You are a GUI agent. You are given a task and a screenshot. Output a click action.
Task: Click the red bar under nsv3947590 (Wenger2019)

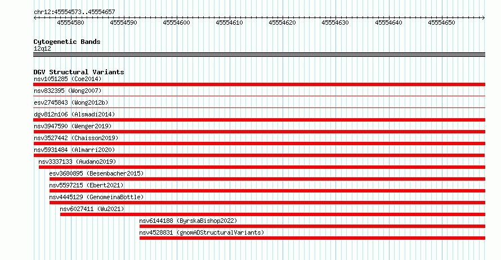click(259, 132)
